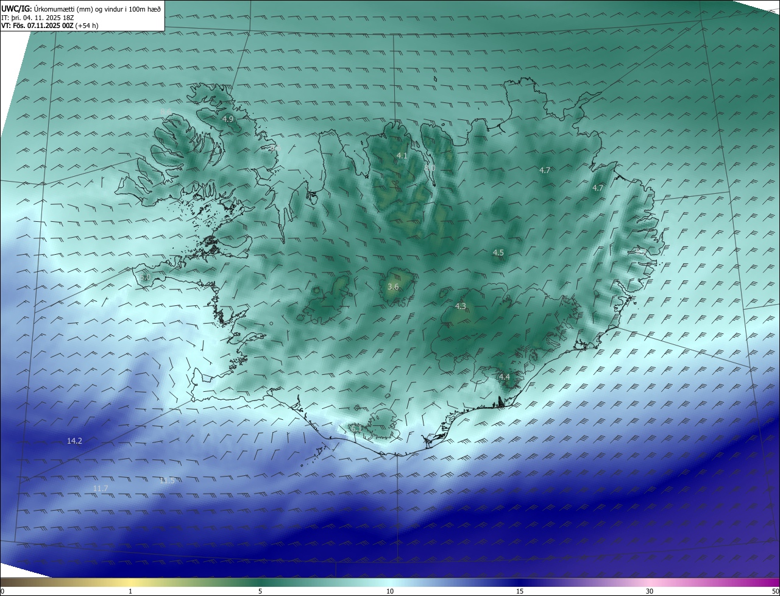
Task: Click the 4.5 value in the central highlands
Action: [x=498, y=253]
